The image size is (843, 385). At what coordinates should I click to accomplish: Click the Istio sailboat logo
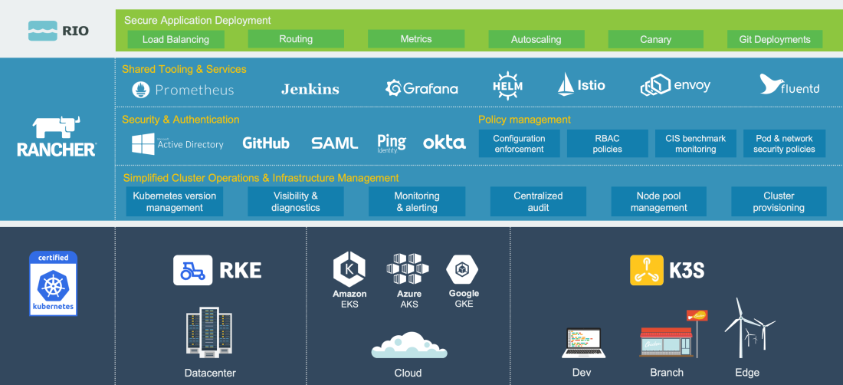(x=566, y=84)
